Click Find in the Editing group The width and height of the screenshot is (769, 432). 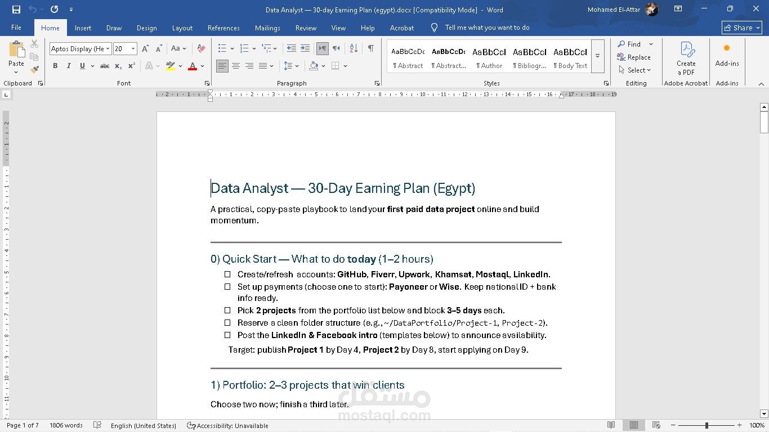tap(629, 44)
